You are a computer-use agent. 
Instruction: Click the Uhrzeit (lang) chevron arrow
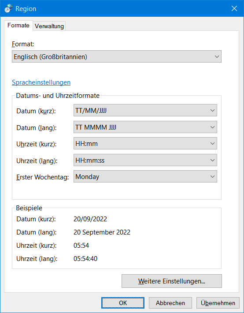[x=212, y=160]
